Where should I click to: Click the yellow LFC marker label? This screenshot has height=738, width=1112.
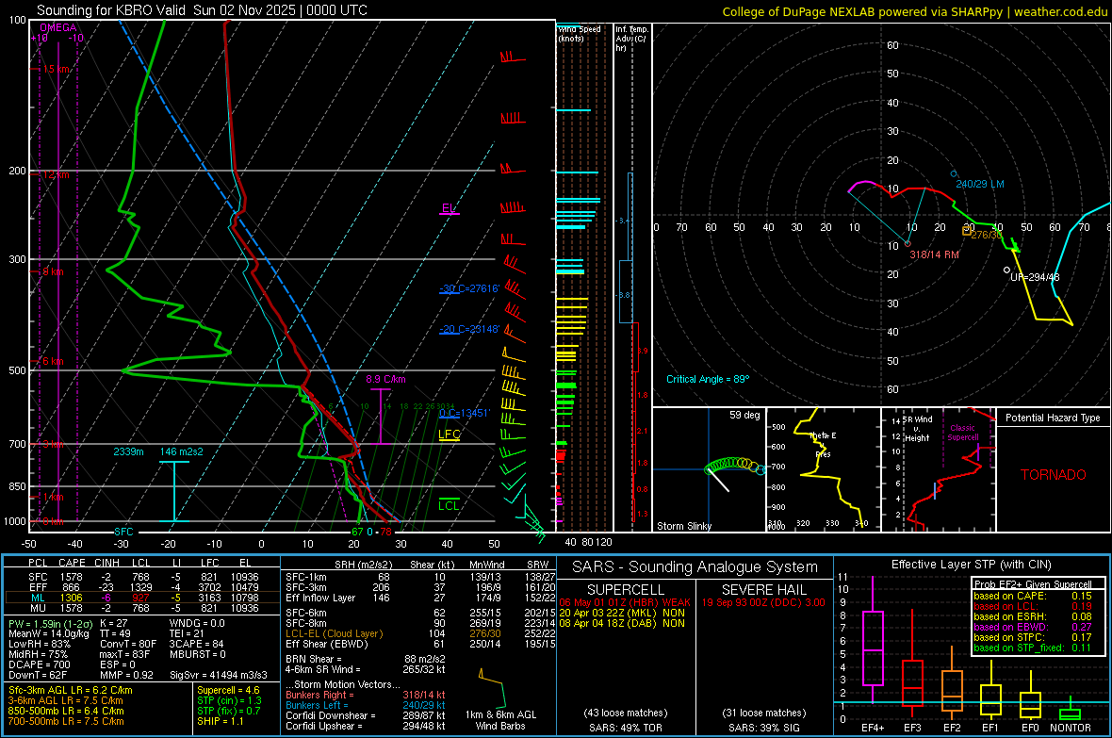pos(450,435)
